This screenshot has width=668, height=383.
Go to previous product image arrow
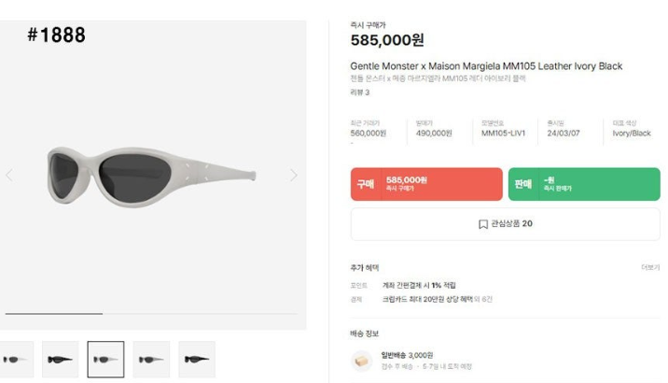[9, 175]
